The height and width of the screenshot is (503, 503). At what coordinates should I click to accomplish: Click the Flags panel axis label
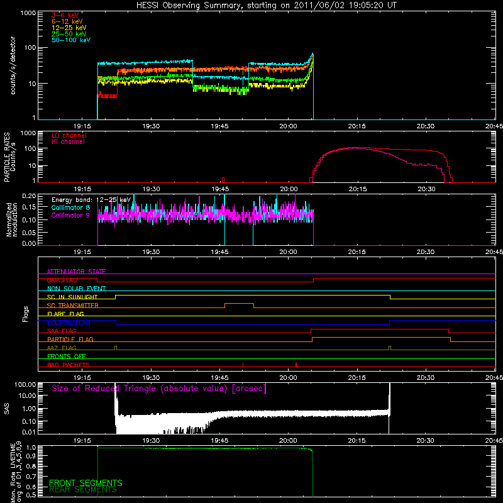click(26, 314)
